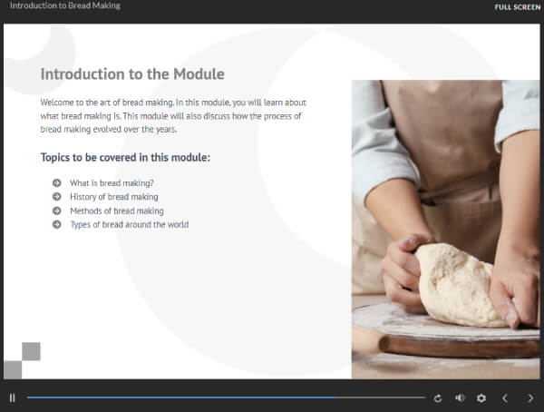Click the arrow bullet beside 'History of bread making'

[57, 197]
